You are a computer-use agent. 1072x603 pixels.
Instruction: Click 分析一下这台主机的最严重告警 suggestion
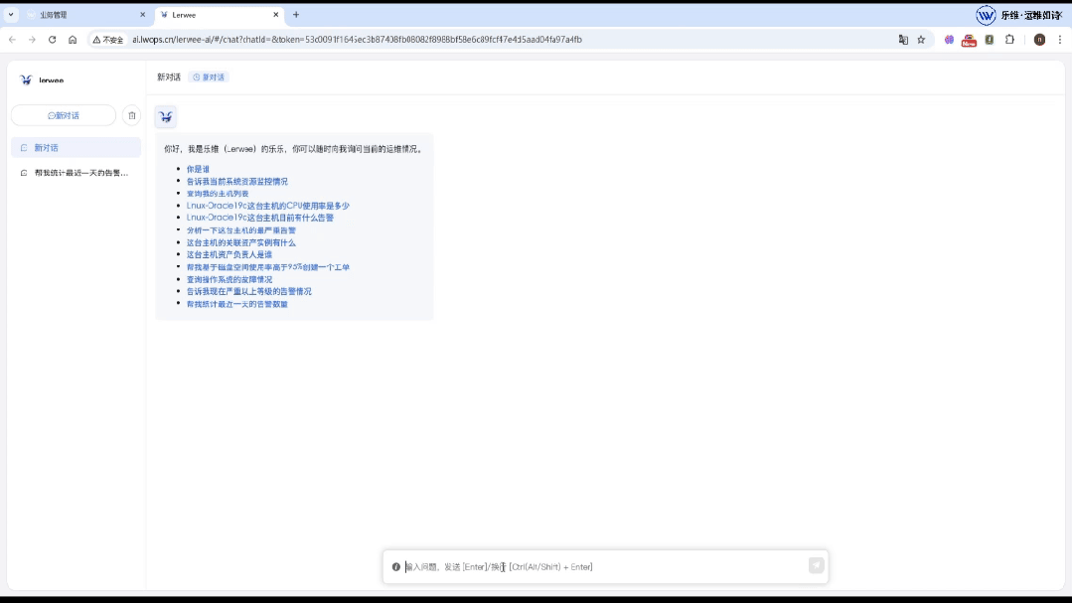[240, 230]
